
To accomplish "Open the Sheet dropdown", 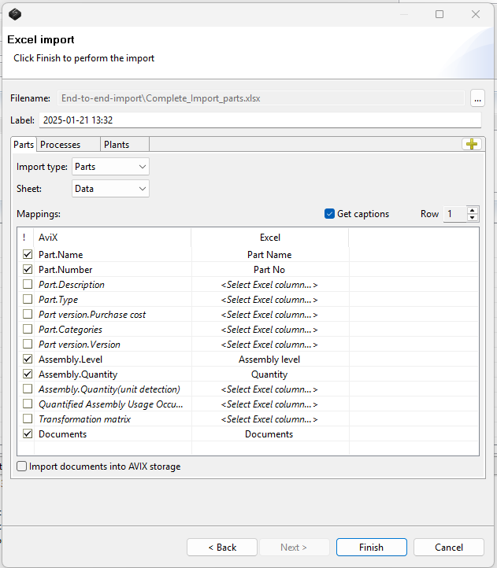I will coord(110,189).
